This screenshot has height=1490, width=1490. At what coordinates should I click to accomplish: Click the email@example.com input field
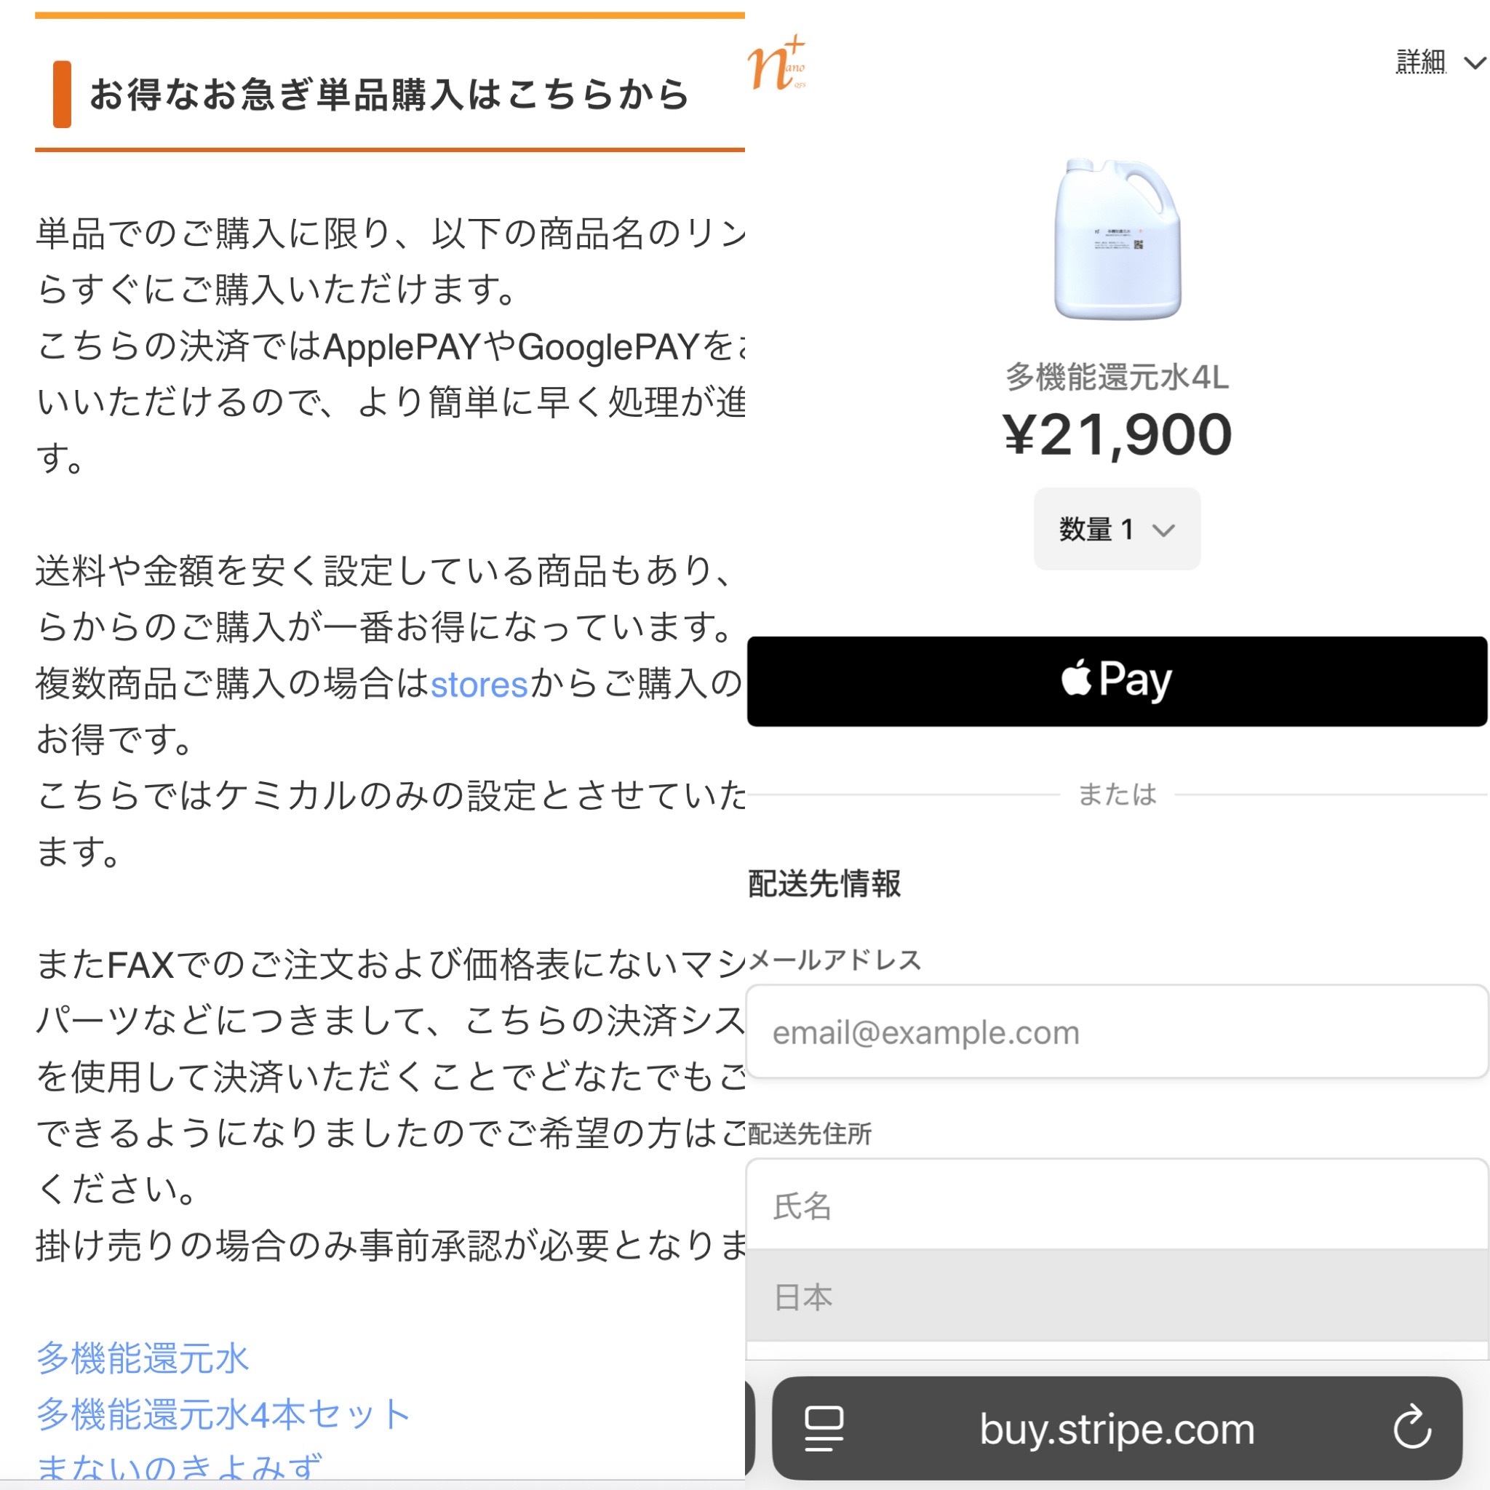point(1117,1032)
